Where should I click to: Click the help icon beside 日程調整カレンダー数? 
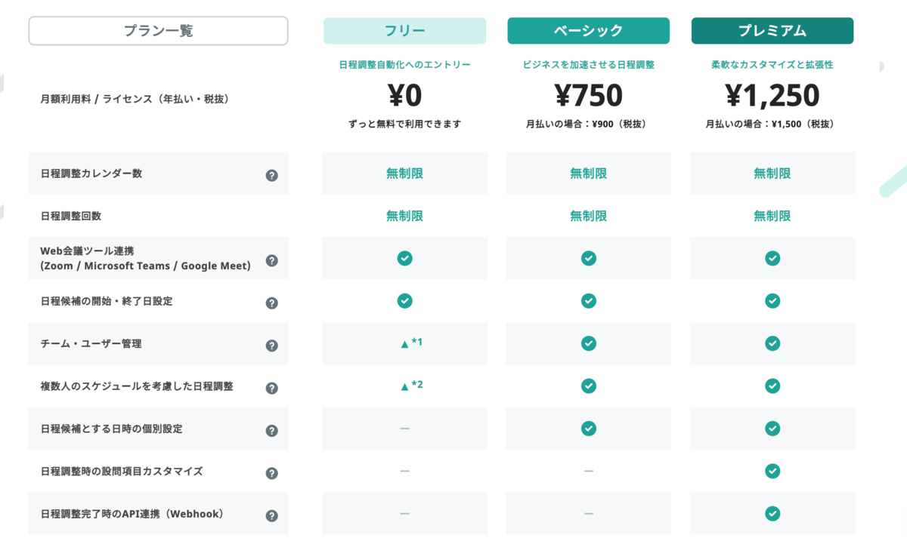(272, 173)
